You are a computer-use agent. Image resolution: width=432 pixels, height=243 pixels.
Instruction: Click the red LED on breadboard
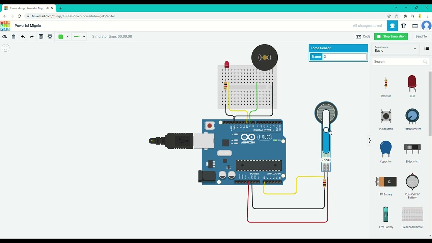coord(227,64)
